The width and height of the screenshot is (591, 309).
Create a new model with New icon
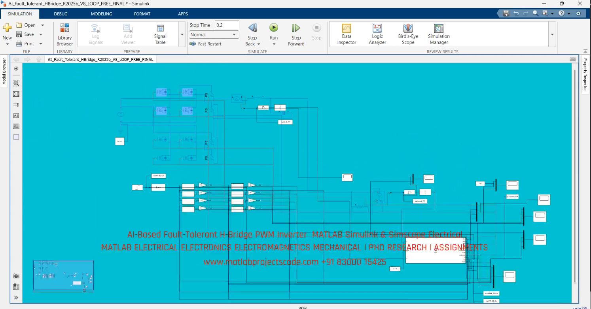7,31
